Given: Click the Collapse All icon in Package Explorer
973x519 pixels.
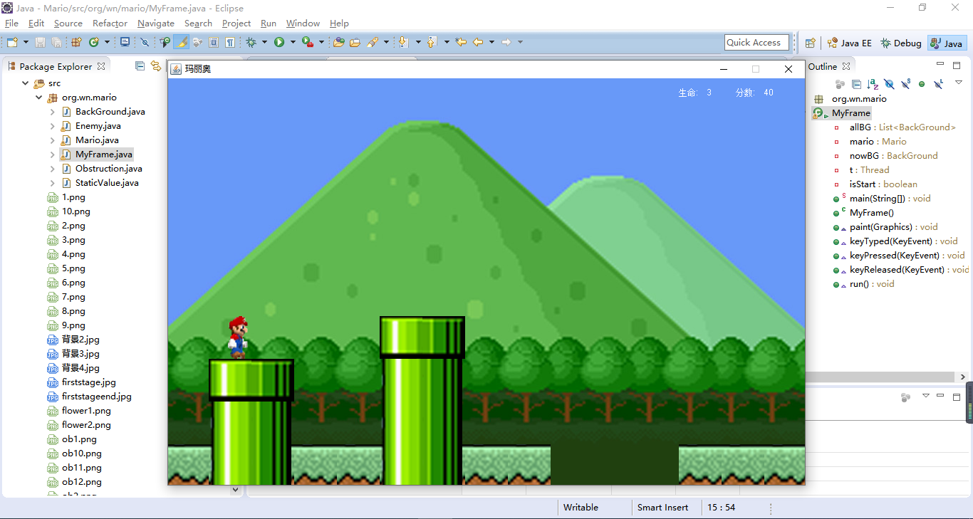Looking at the screenshot, I should pyautogui.click(x=140, y=66).
